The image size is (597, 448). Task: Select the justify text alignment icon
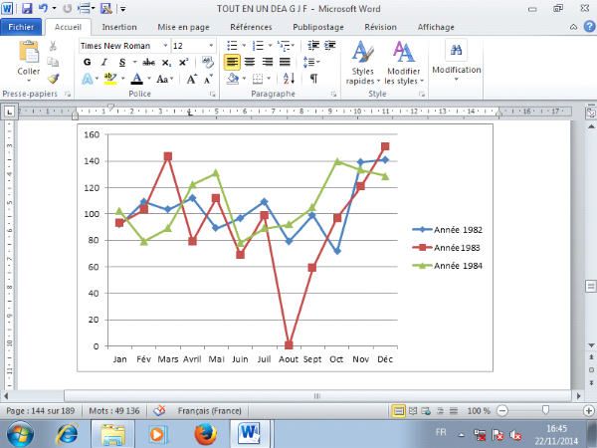click(284, 62)
